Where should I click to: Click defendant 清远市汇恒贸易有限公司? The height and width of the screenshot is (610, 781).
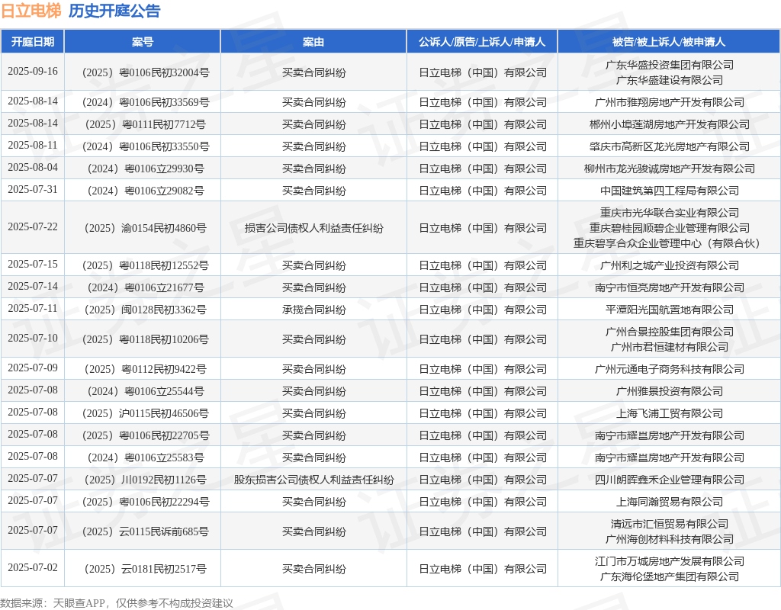point(670,524)
